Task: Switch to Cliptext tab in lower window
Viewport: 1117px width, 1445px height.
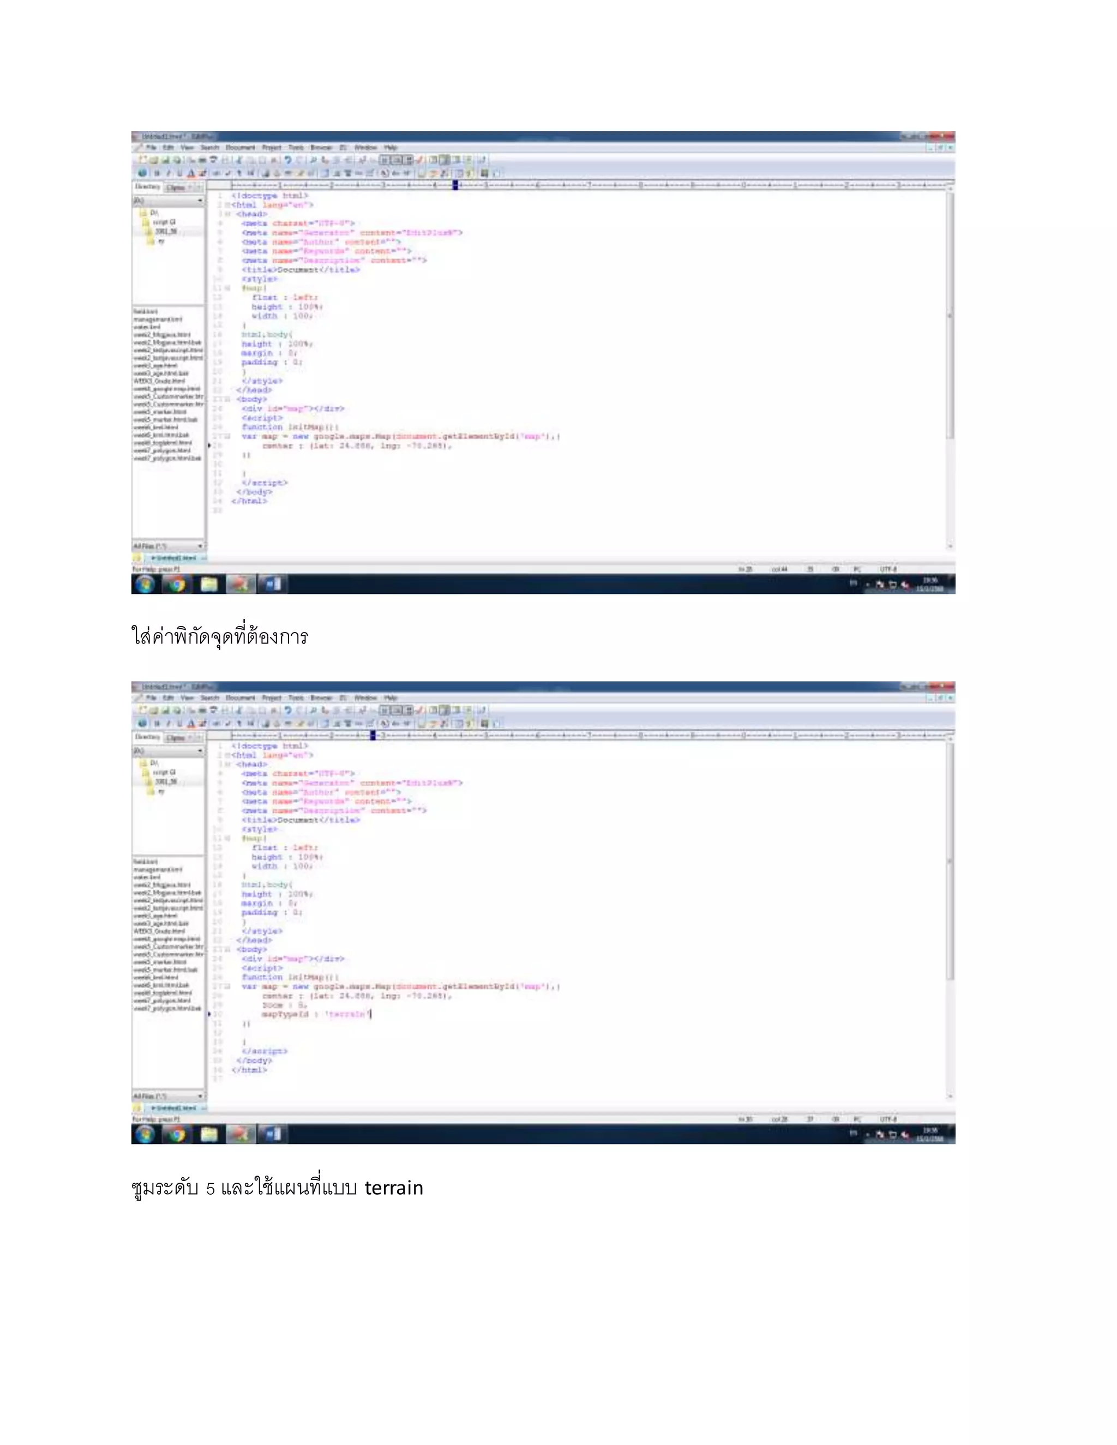Action: tap(176, 738)
